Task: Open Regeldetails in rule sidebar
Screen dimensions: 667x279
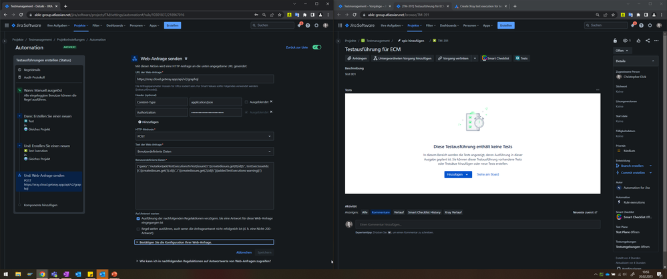Action: 32,69
